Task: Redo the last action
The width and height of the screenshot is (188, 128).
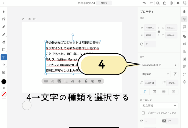Action: tap(151, 3)
